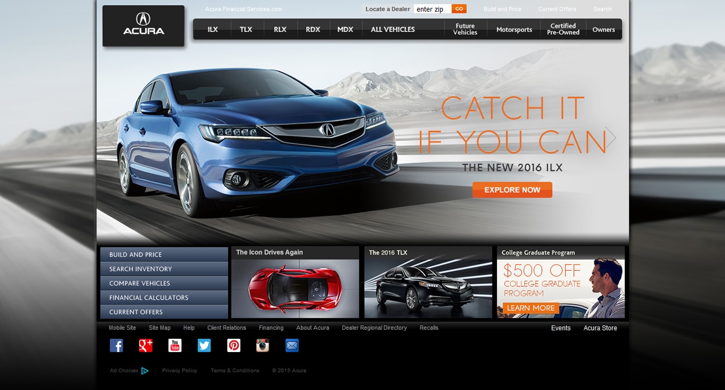Select Current Offers in left panel

click(164, 312)
